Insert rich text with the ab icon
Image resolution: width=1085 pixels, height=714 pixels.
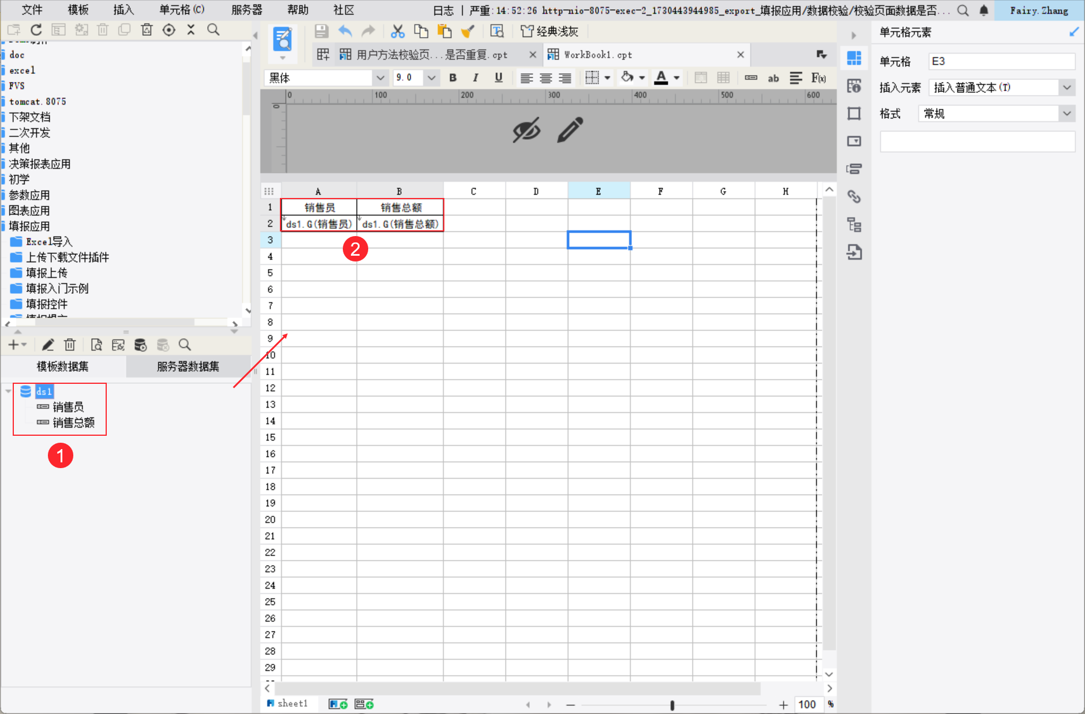coord(773,78)
